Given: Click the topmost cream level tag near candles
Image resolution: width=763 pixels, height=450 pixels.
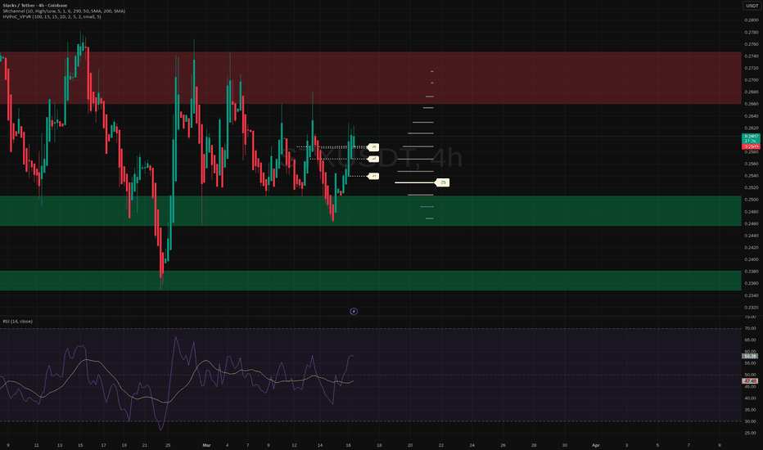Looking at the screenshot, I should [x=373, y=147].
